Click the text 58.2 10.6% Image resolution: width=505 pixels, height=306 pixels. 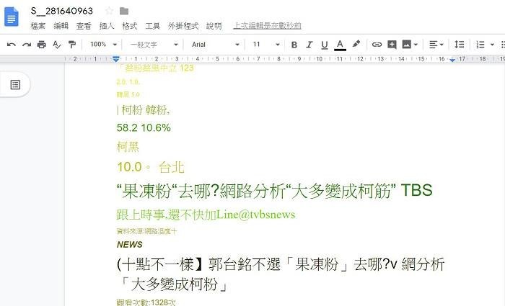tap(144, 127)
